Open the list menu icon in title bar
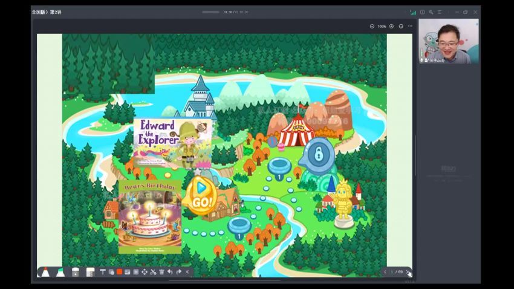This screenshot has height=289, width=514. [x=440, y=12]
